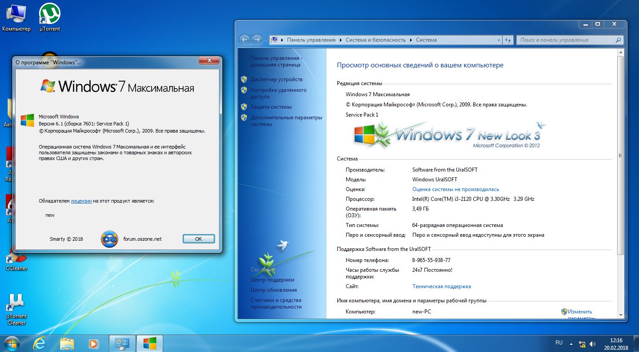Image resolution: width=639 pixels, height=352 pixels.
Task: Open the recent pages dropdown arrow
Action: [266, 40]
